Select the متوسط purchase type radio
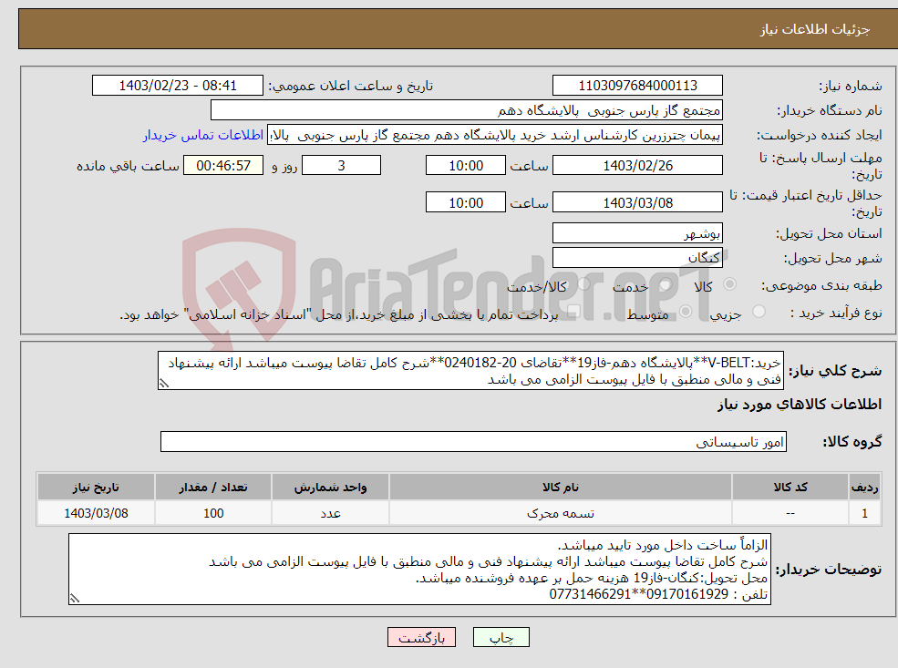Screen dimensions: 898x668 click(686, 312)
